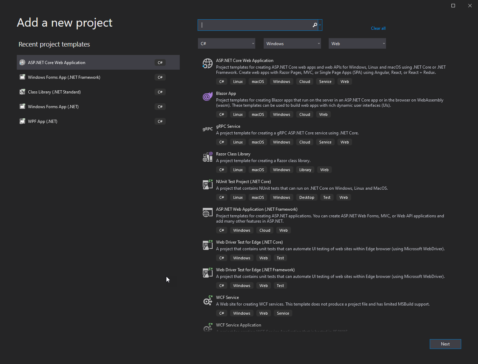Click the Linux tag under Razor Class Library
478x364 pixels.
(238, 170)
